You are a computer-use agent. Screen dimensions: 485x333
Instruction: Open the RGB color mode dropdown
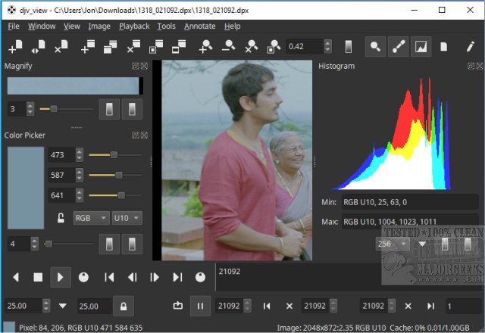(89, 218)
